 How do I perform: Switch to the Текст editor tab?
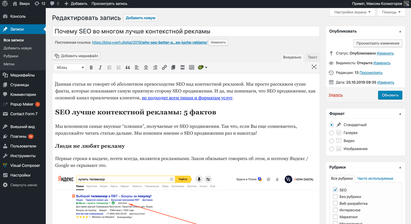pos(312,57)
